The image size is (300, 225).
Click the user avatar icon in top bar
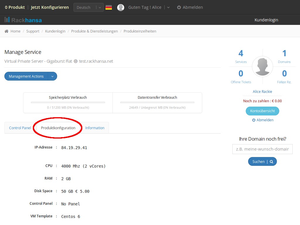point(121,7)
